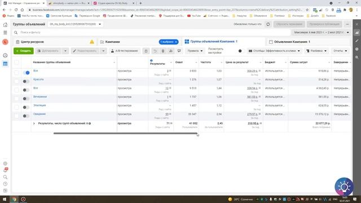Open a new browser tab with plus

point(140,3)
